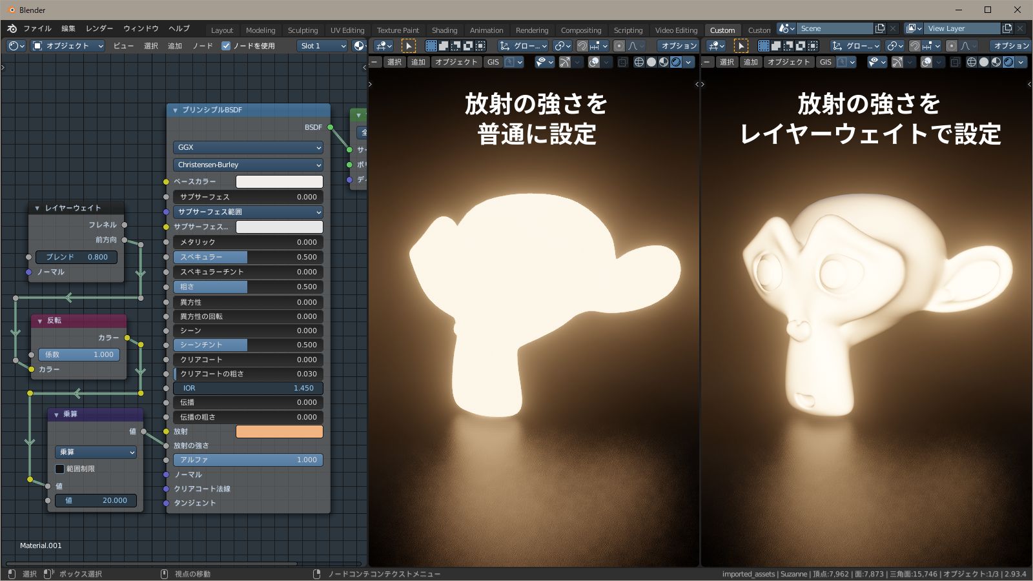This screenshot has width=1033, height=581.
Task: Toggle overlays in left viewport
Action: coord(594,62)
